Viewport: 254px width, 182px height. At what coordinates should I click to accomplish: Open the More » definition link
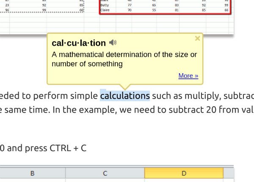188,76
